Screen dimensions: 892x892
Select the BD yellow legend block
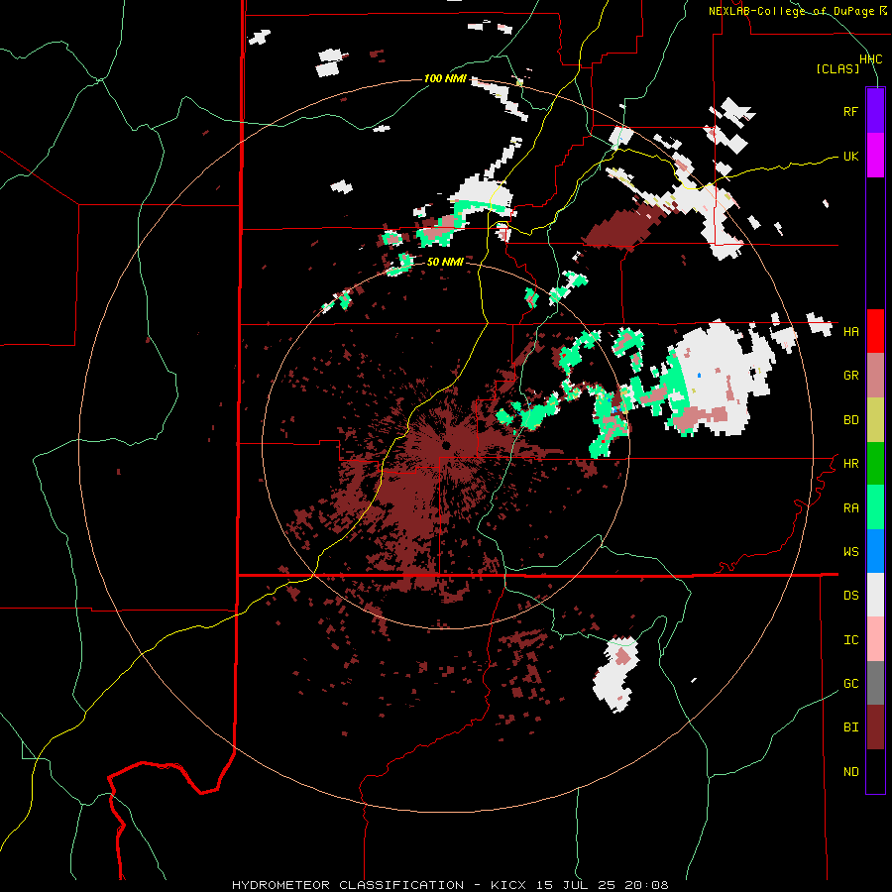[x=875, y=420]
